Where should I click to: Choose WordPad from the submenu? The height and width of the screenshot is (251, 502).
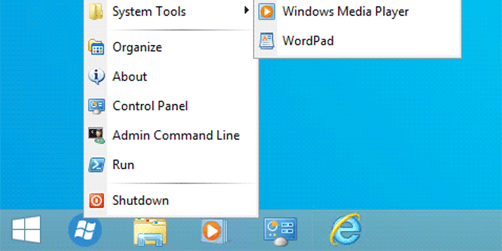point(307,41)
